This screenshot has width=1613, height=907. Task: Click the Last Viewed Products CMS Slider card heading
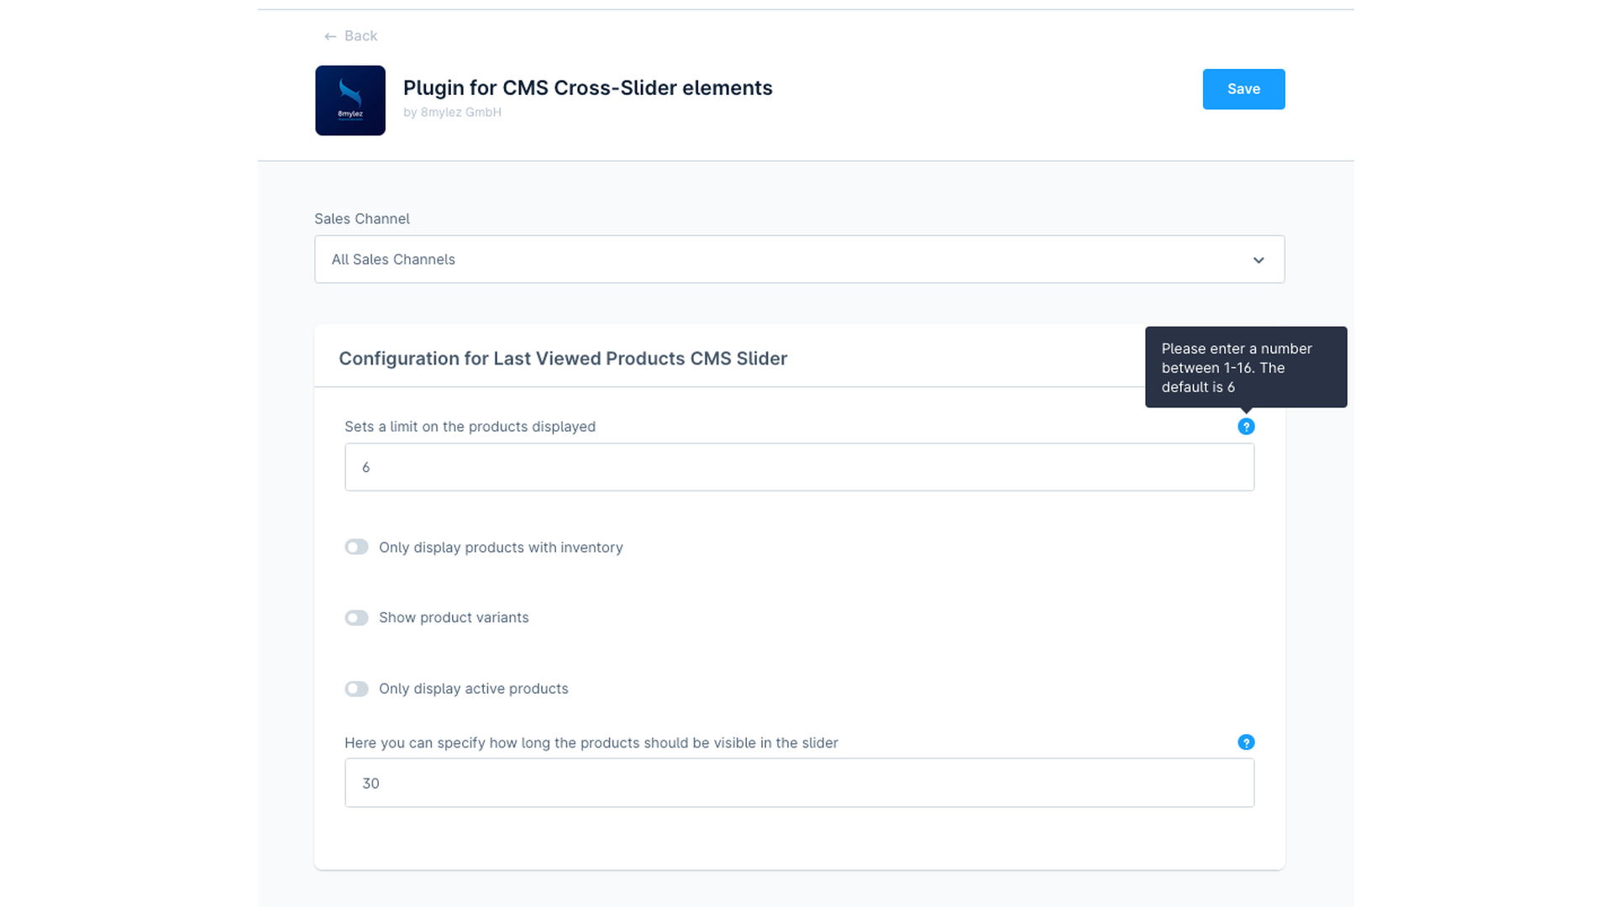click(563, 359)
